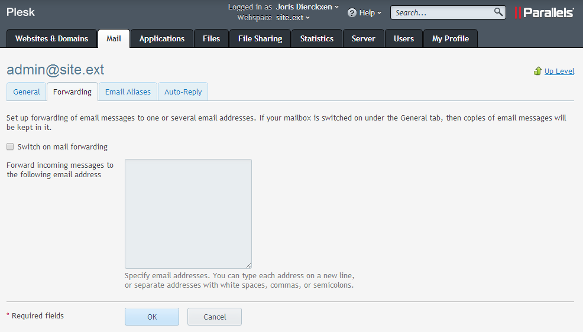Image resolution: width=583 pixels, height=332 pixels.
Task: Click the forwarding email addresses text area
Action: coord(188,213)
